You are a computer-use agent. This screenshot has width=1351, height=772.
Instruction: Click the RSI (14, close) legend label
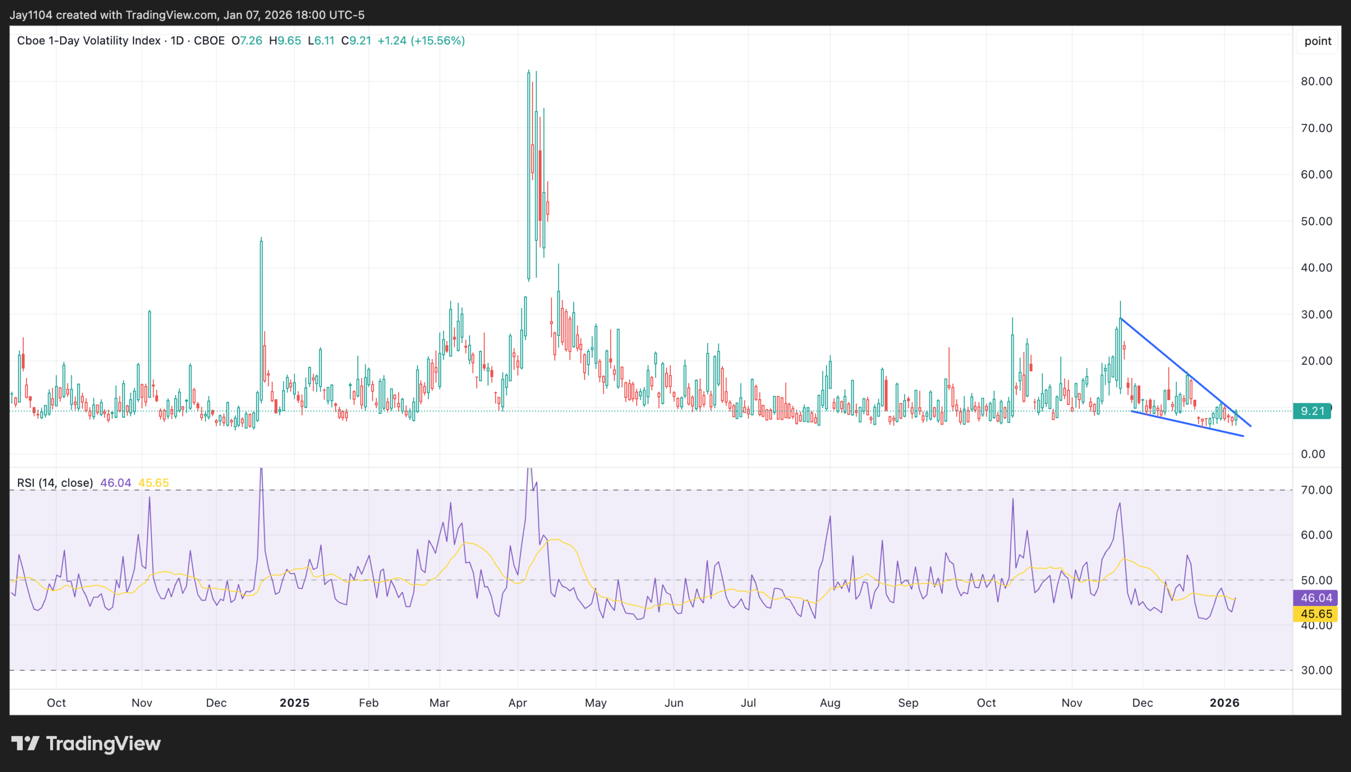55,482
